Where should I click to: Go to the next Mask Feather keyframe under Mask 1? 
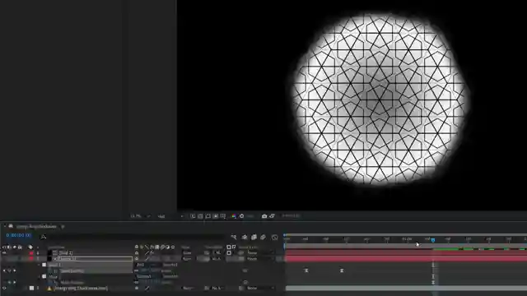[x=14, y=271]
